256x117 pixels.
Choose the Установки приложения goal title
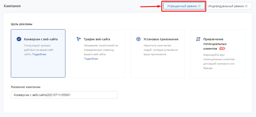tap(161, 39)
